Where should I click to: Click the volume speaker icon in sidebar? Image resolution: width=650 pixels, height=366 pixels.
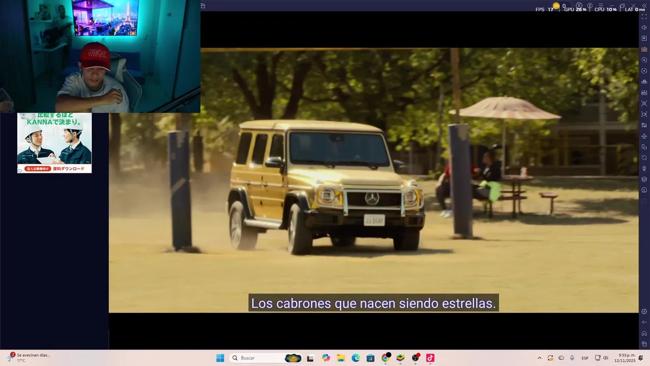click(x=644, y=27)
